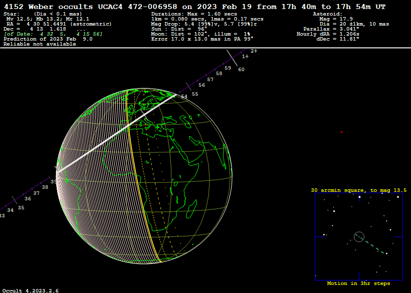The height and width of the screenshot is (293, 411).
Task: Select the "dDec = 11.81"" value
Action: coord(338,39)
